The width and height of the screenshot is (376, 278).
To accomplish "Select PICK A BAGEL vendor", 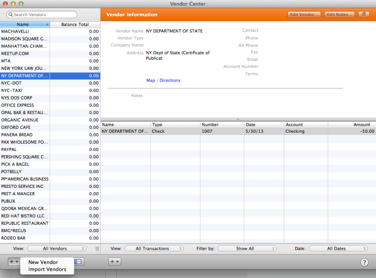I will pos(50,165).
